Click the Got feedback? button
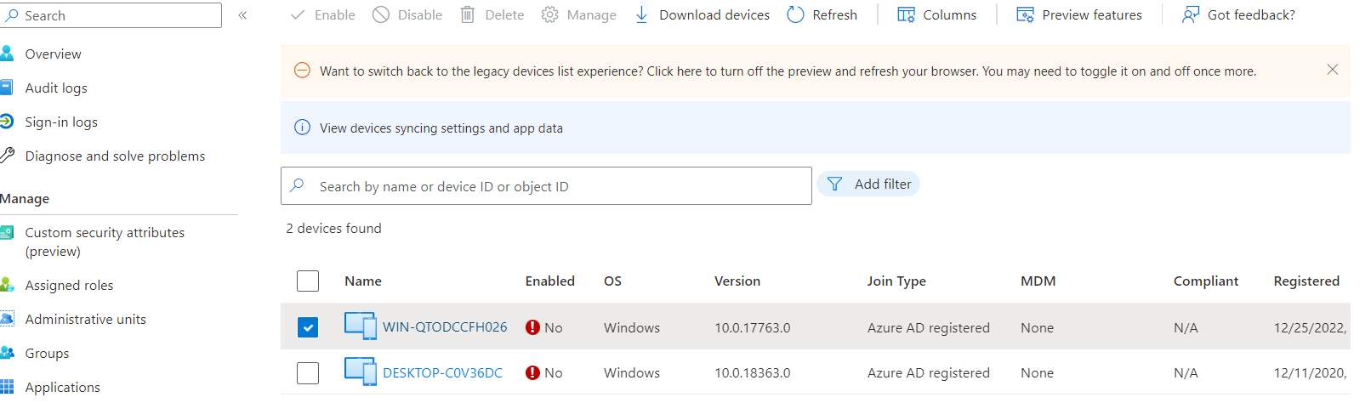 [1238, 14]
